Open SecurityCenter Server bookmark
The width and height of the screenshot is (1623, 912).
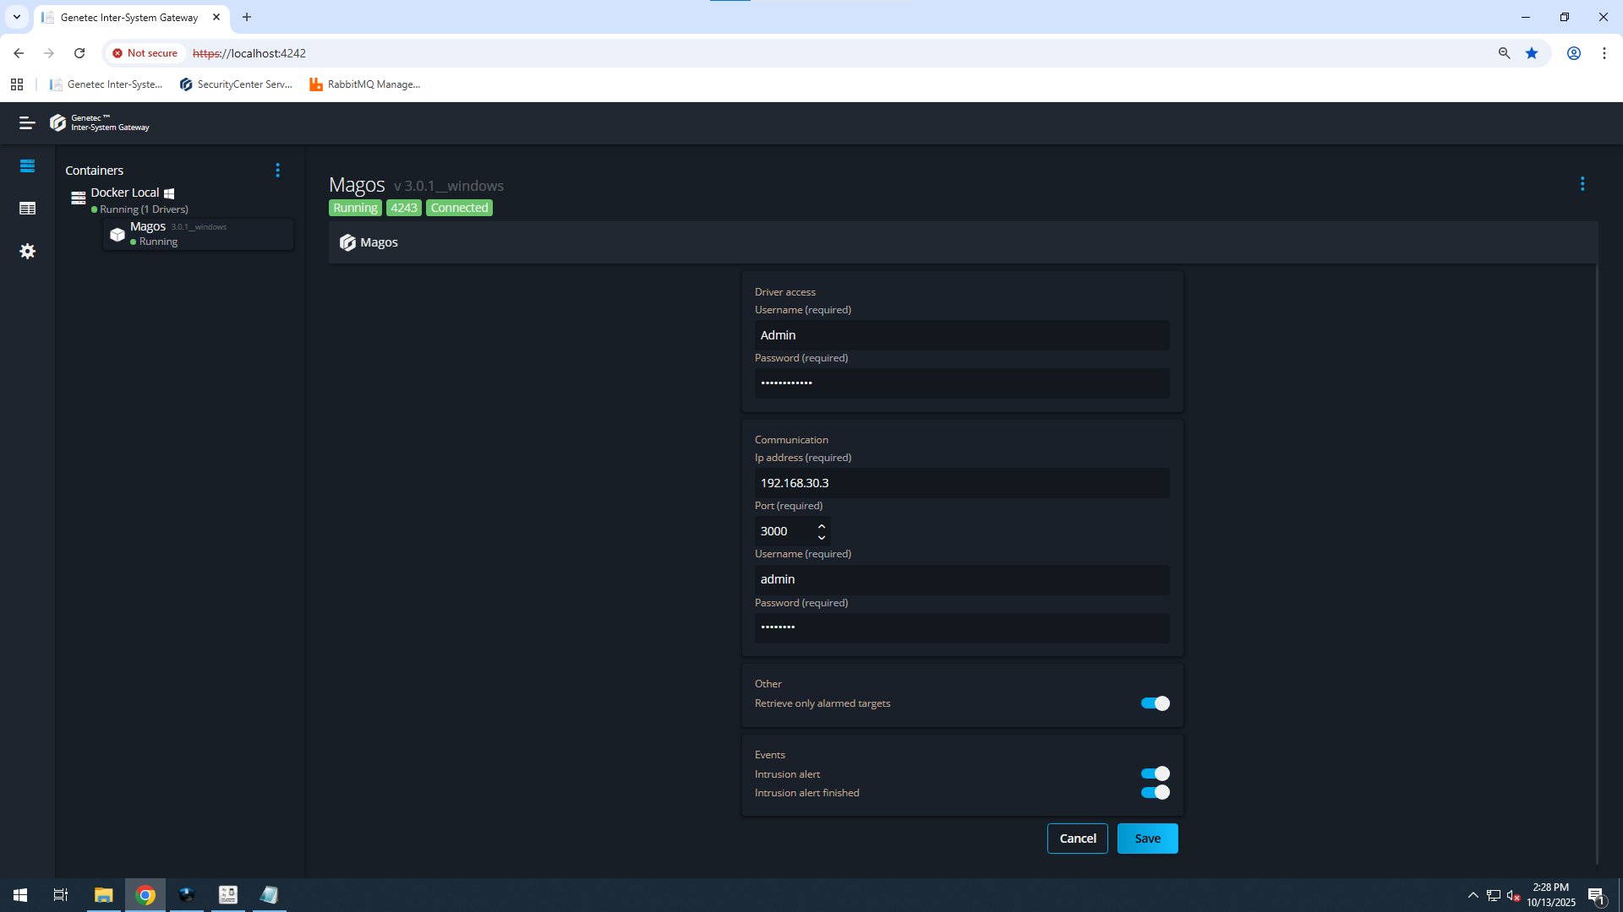pyautogui.click(x=236, y=84)
